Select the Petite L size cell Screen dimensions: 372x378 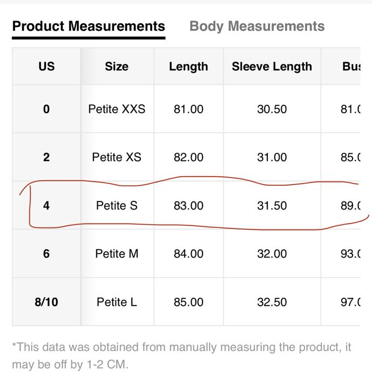coord(117,302)
